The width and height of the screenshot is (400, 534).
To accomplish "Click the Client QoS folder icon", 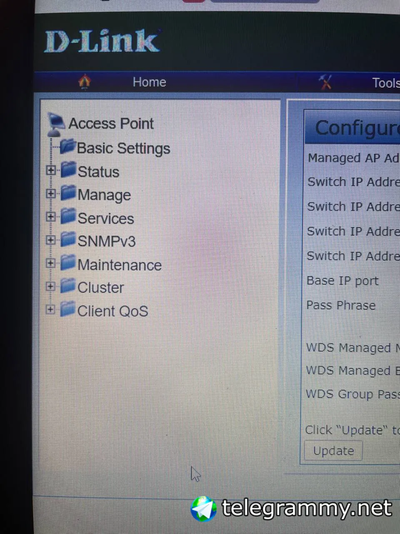I will coord(68,309).
